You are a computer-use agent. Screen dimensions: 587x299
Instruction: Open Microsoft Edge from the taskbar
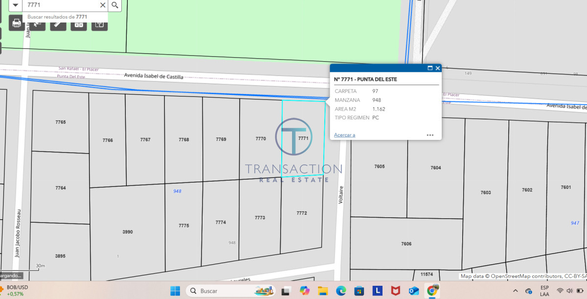(x=341, y=291)
